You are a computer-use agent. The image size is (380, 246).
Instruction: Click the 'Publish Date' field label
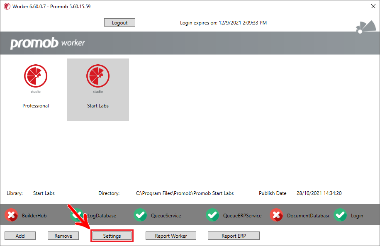point(273,193)
